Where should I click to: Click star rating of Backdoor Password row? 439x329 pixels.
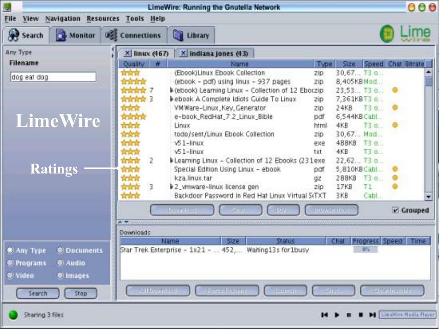(130, 195)
